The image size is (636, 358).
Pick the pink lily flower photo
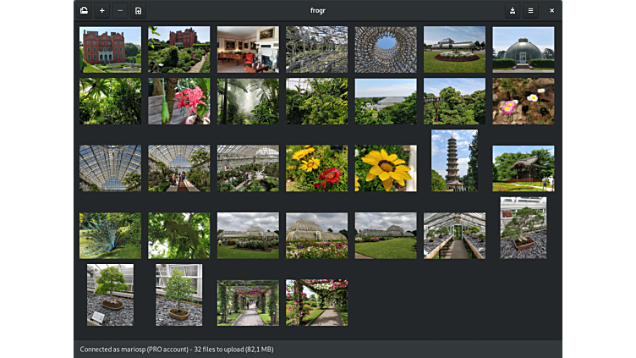179,102
